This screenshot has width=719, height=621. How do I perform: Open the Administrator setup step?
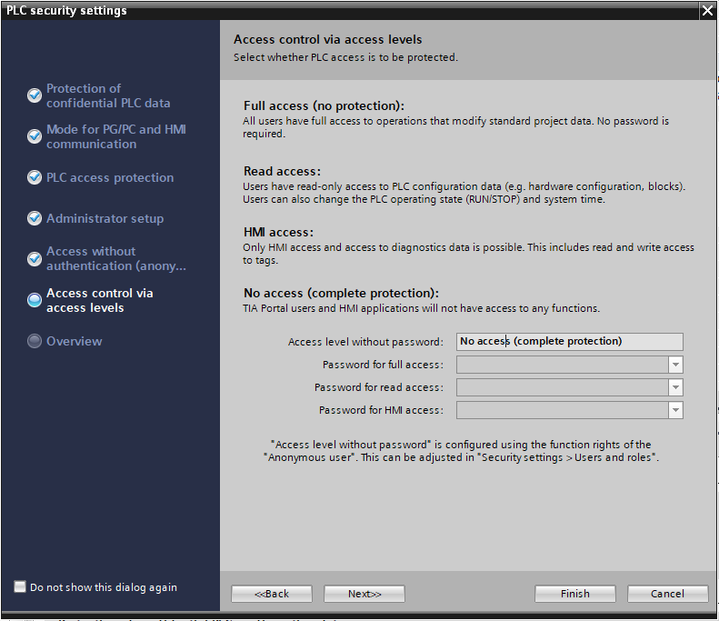[x=105, y=218]
